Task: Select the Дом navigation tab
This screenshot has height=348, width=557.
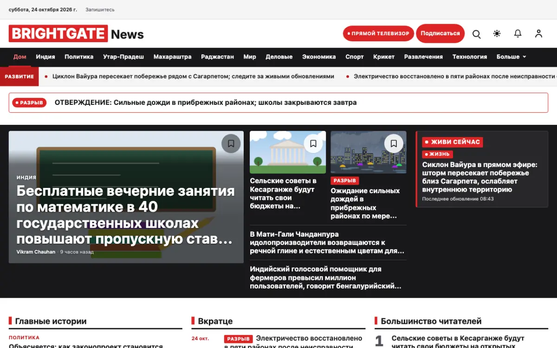Action: point(20,57)
